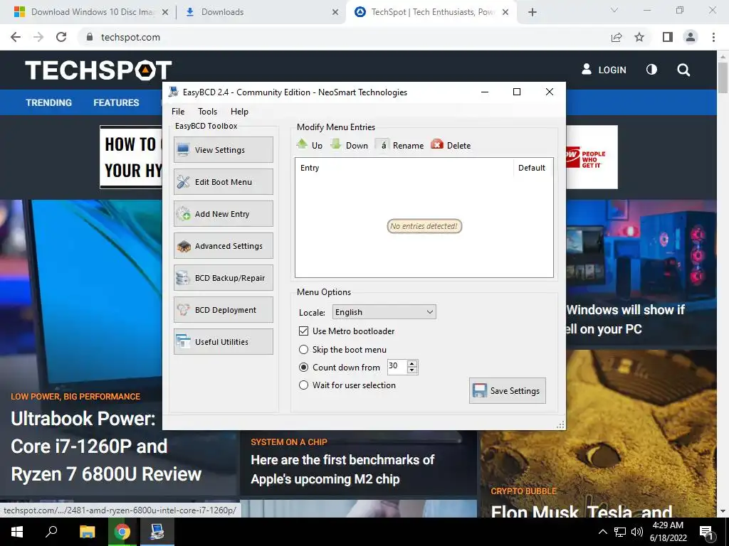Click SYSTEM ON A CHIP category label
This screenshot has width=729, height=546.
(x=289, y=442)
